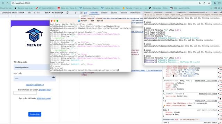Go to the browser home page
The width and height of the screenshot is (222, 124).
click(8, 3)
